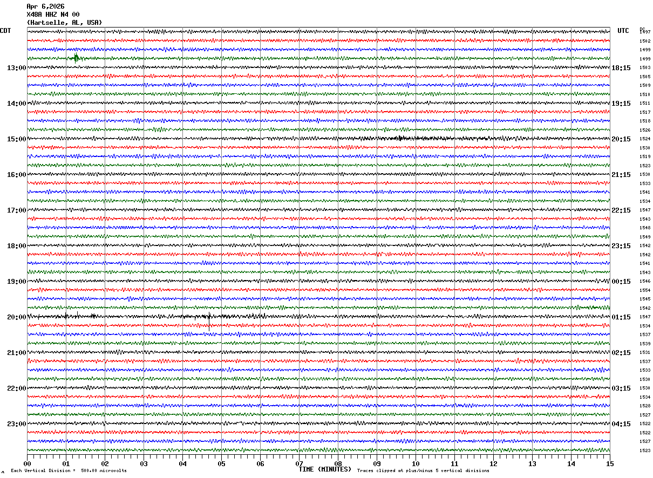Viewport: 653px width, 478px height.
Task: Click the 22:00 CDT row label
Action: point(16,388)
